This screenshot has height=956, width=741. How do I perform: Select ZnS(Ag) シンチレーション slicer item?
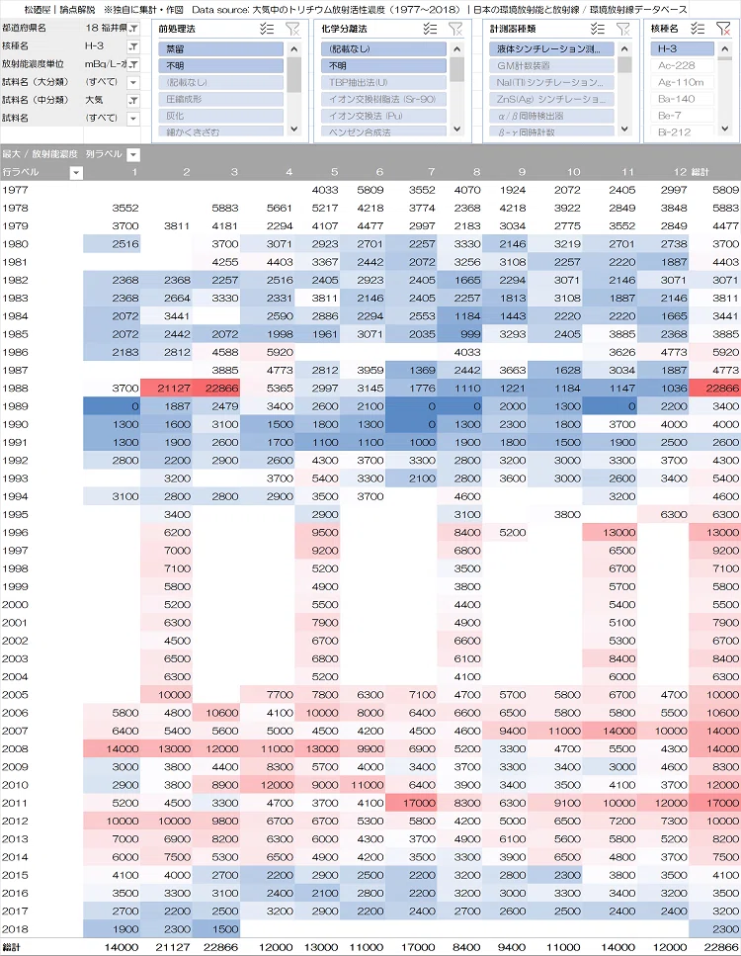[x=551, y=99]
